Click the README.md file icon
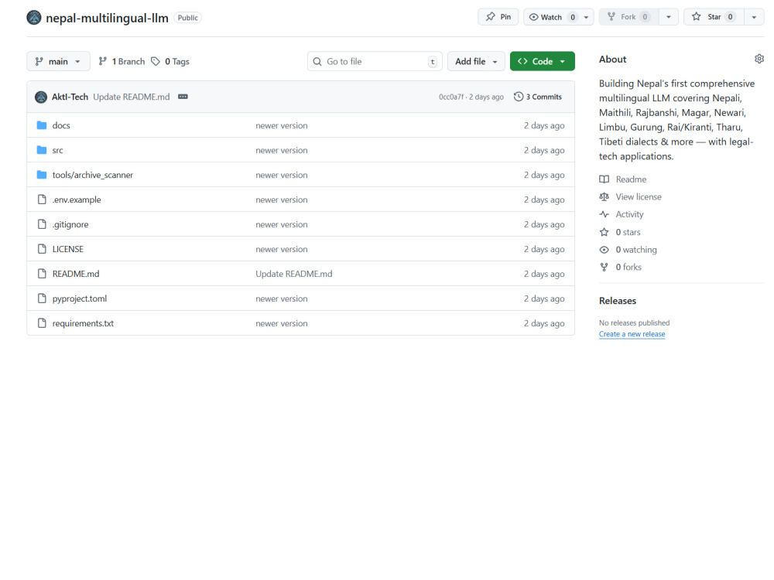This screenshot has width=774, height=580. (x=42, y=274)
